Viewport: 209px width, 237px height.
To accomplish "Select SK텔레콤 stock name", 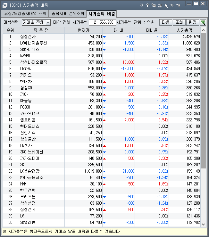I will [28, 222].
